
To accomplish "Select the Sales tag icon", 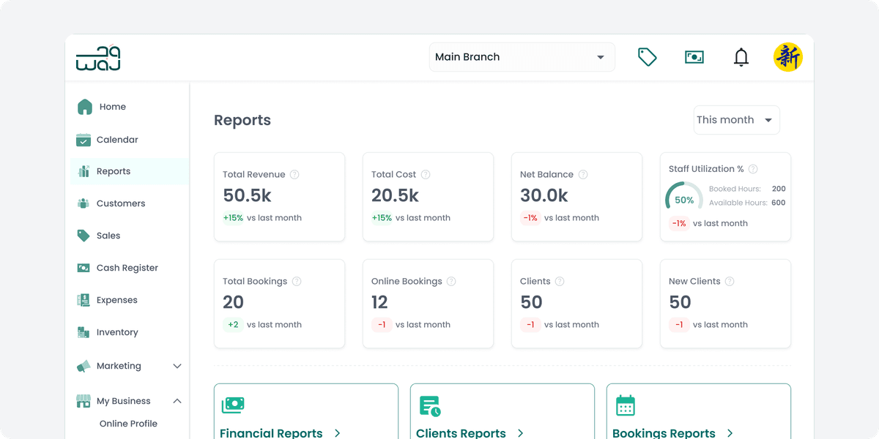I will 84,235.
